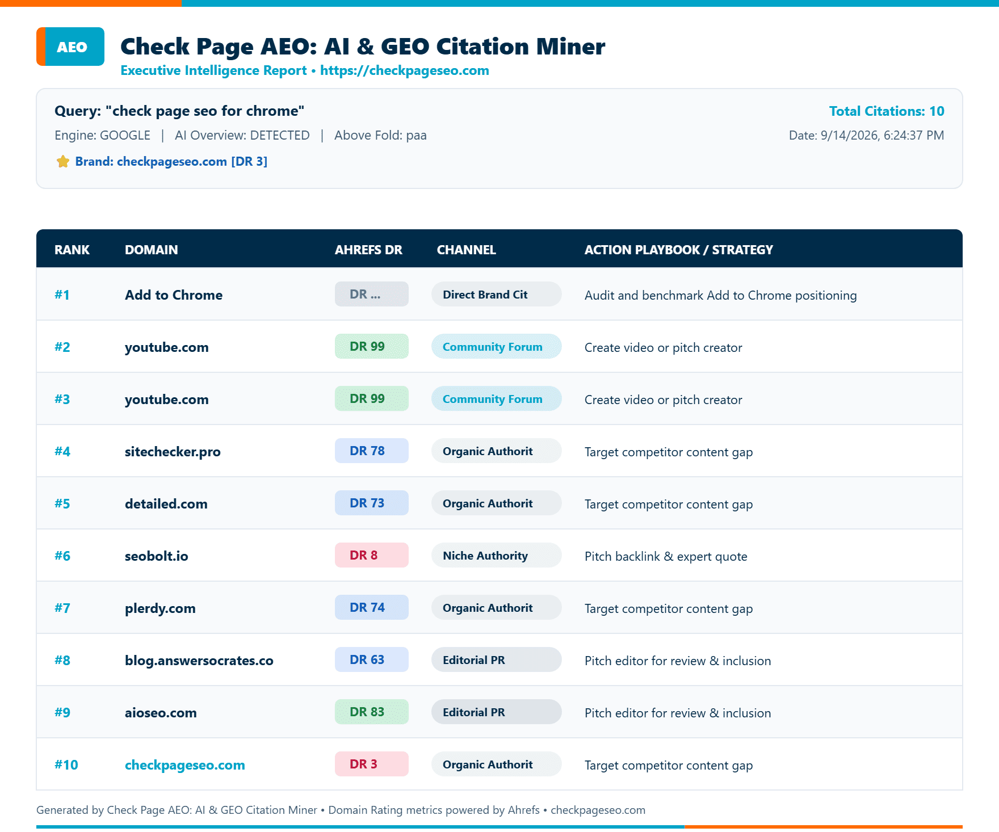The width and height of the screenshot is (999, 832).
Task: Click seobolt.io domain cell
Action: coord(156,556)
